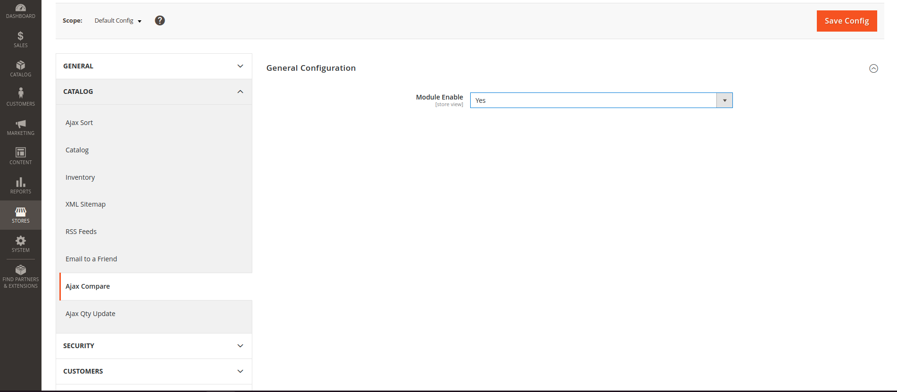
Task: Select the Ajax Compare config tab
Action: point(156,286)
